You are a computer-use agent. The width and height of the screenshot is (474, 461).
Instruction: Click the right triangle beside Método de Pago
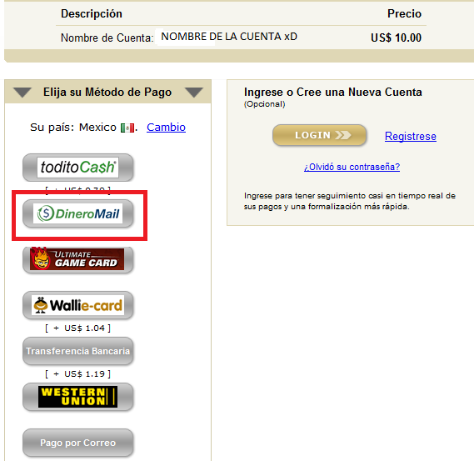click(194, 93)
